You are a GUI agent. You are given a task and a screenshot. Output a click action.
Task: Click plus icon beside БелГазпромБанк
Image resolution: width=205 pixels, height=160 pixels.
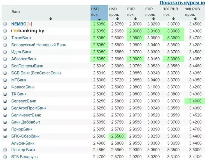point(5,66)
